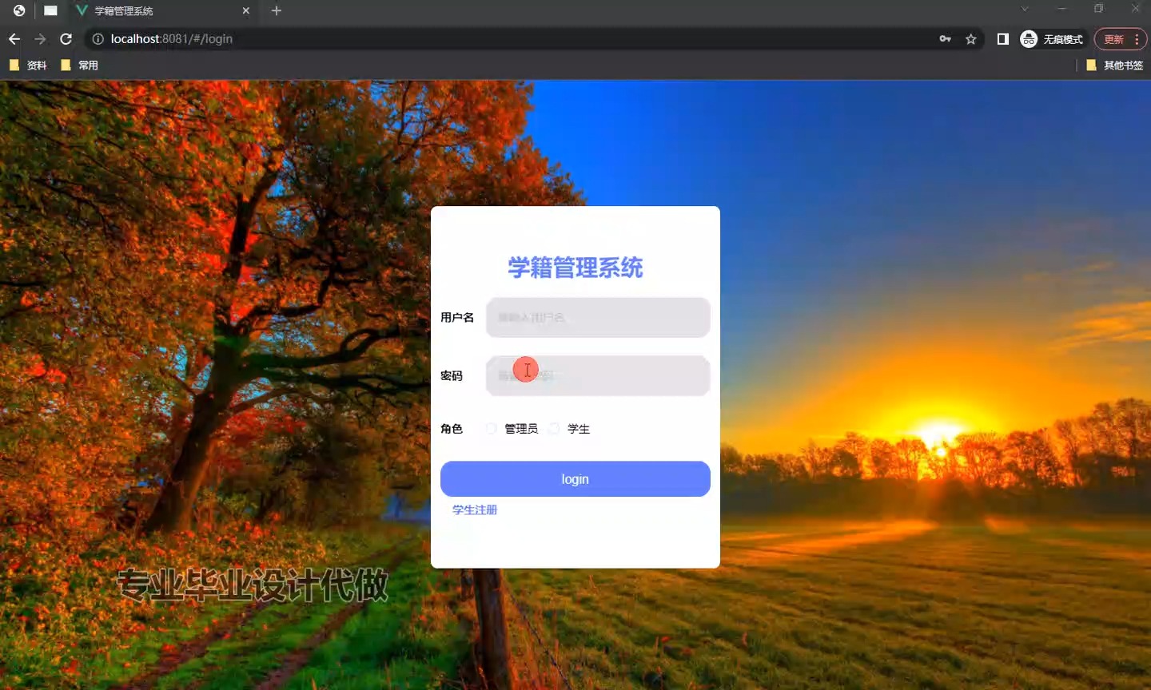The image size is (1151, 690).
Task: Click the site info icon in address bar
Action: 98,39
